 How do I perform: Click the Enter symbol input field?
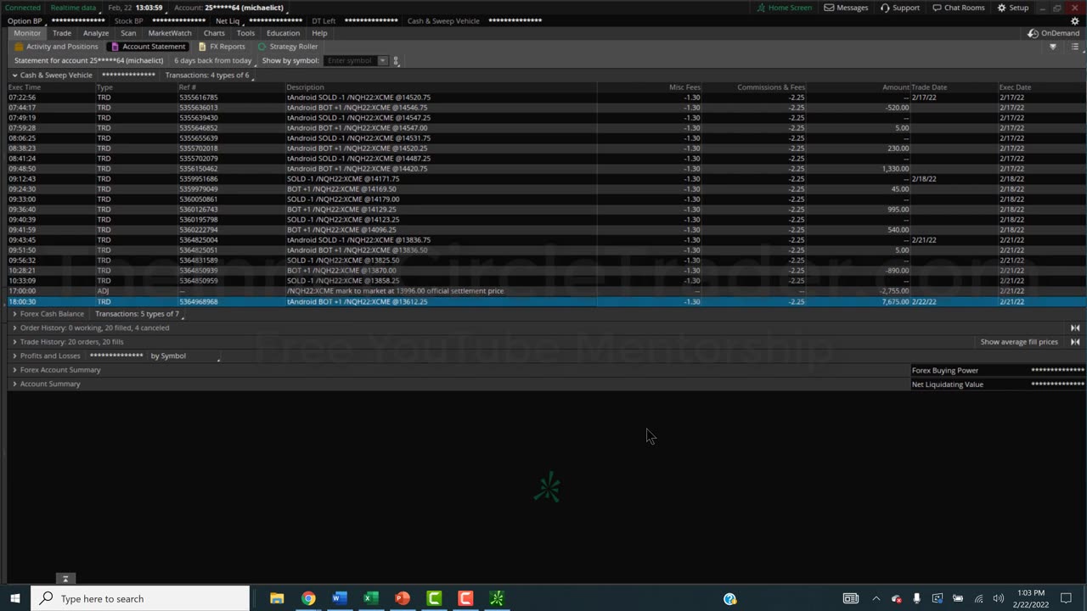(x=350, y=61)
